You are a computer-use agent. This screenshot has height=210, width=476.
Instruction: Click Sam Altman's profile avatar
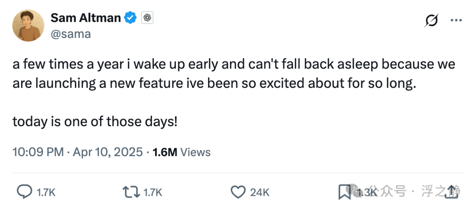tap(28, 26)
